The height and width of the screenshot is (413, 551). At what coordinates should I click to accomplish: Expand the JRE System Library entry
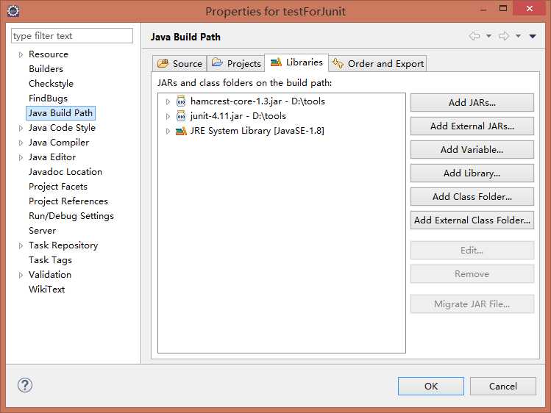[x=168, y=131]
